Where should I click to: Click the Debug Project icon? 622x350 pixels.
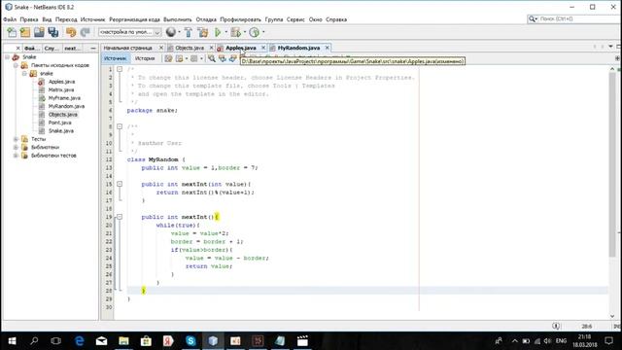pyautogui.click(x=235, y=32)
